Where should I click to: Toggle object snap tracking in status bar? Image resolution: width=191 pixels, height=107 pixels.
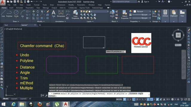(x=148, y=99)
